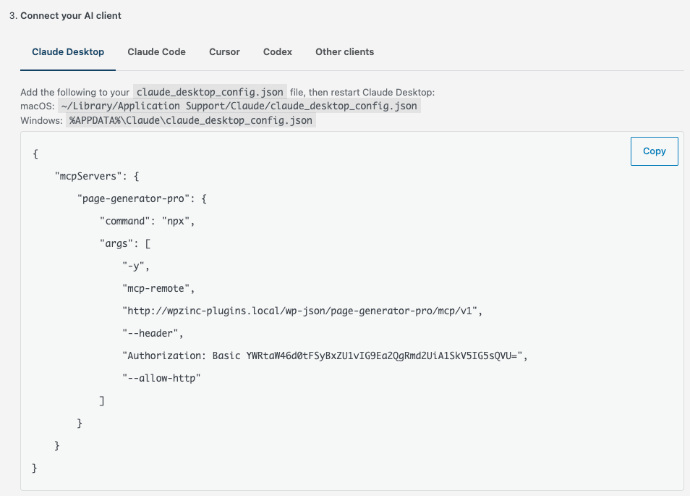Image resolution: width=690 pixels, height=496 pixels.
Task: Open the Claude Code tab
Action: click(x=157, y=52)
